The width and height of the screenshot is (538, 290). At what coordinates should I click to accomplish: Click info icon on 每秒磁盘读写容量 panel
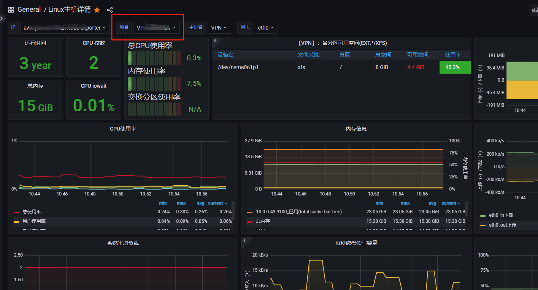coord(244,241)
